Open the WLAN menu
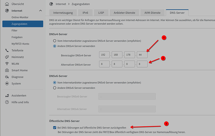Viewport: 215px width, 136px height. click(15, 64)
